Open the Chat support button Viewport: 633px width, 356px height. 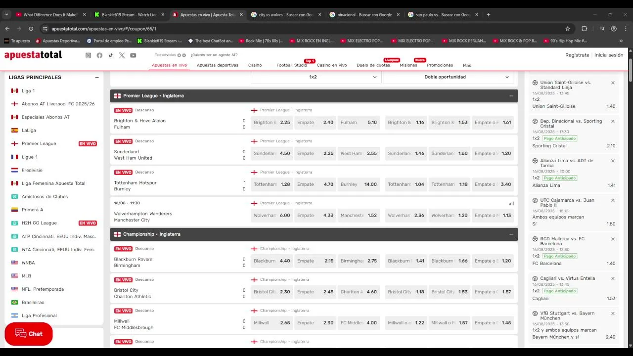click(x=29, y=334)
